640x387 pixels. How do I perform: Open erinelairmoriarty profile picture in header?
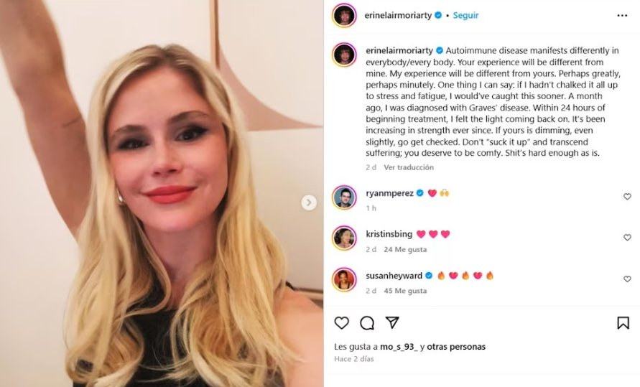click(x=344, y=16)
